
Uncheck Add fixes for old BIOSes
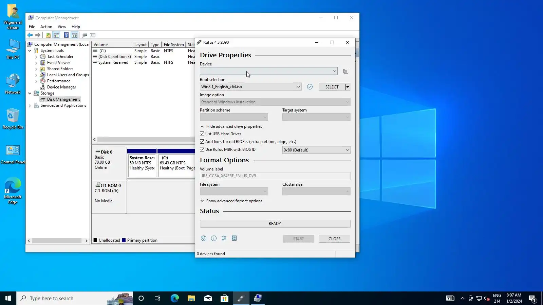point(202,142)
